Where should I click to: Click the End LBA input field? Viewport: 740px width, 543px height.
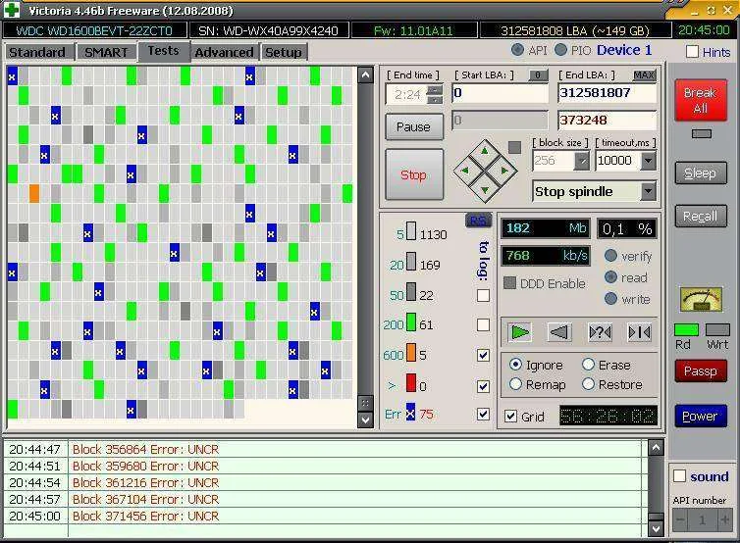pyautogui.click(x=607, y=93)
